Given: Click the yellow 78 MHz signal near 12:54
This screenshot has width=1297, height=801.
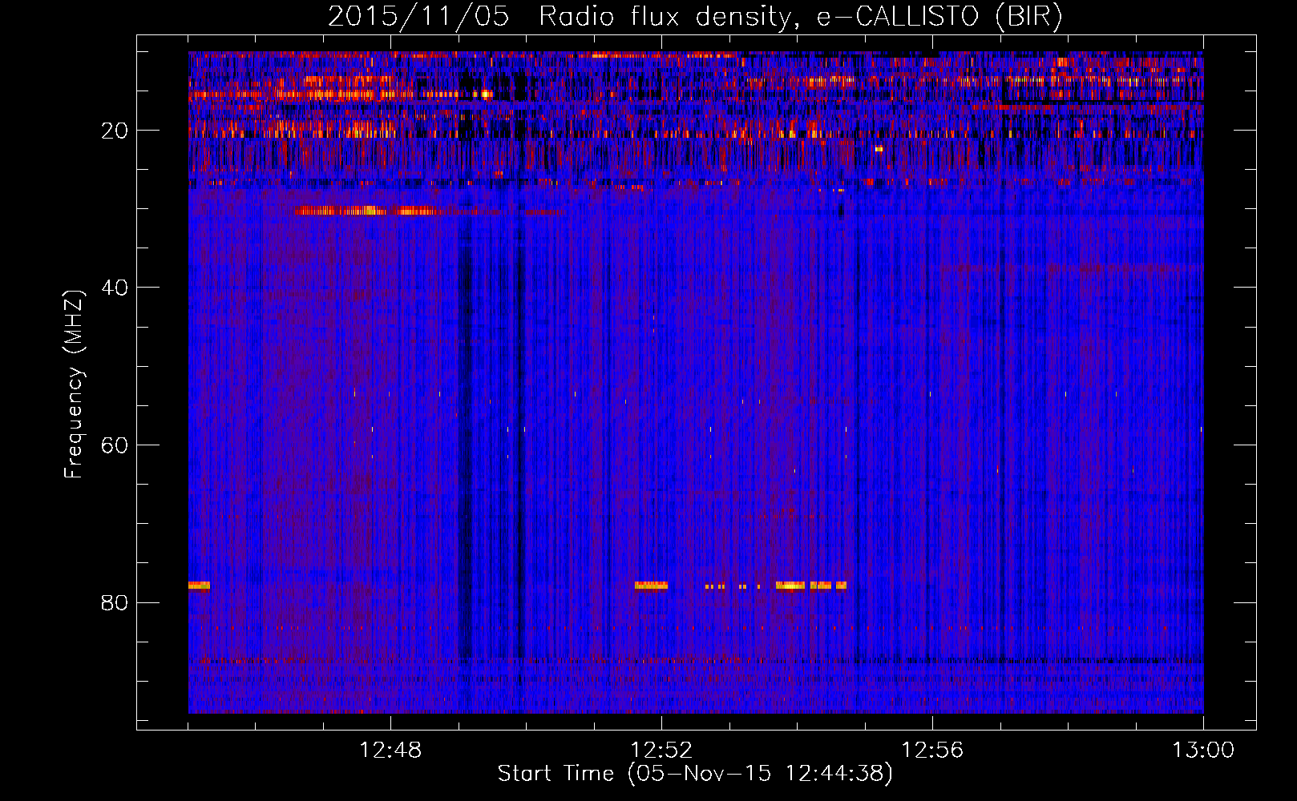Looking at the screenshot, I should (x=790, y=586).
